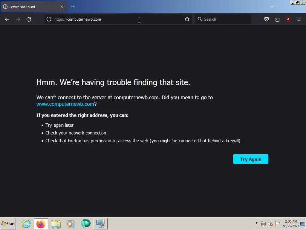Open the Firefox hamburger application menu
306x230 pixels.
(x=299, y=19)
